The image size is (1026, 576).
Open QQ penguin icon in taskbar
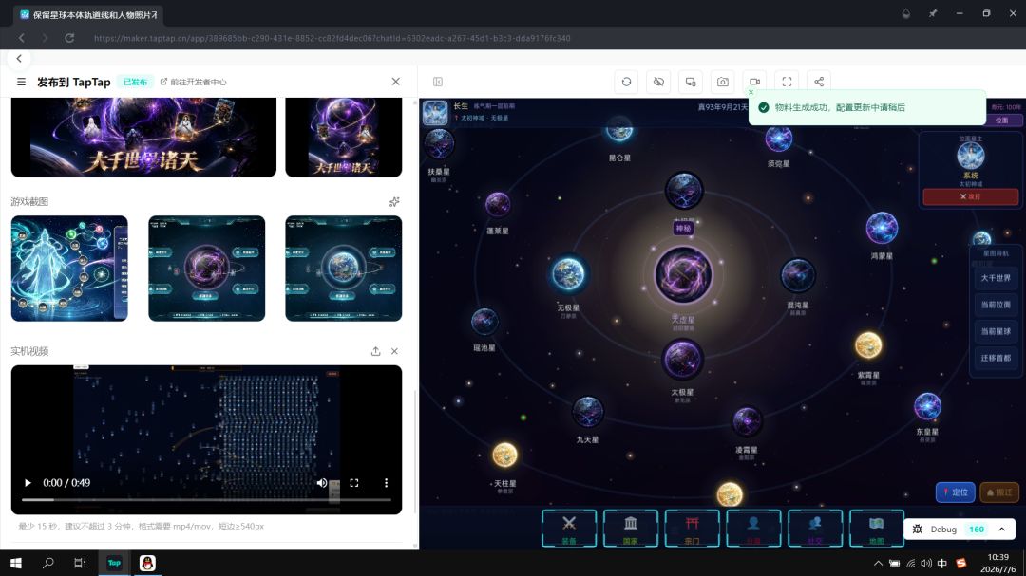[147, 563]
